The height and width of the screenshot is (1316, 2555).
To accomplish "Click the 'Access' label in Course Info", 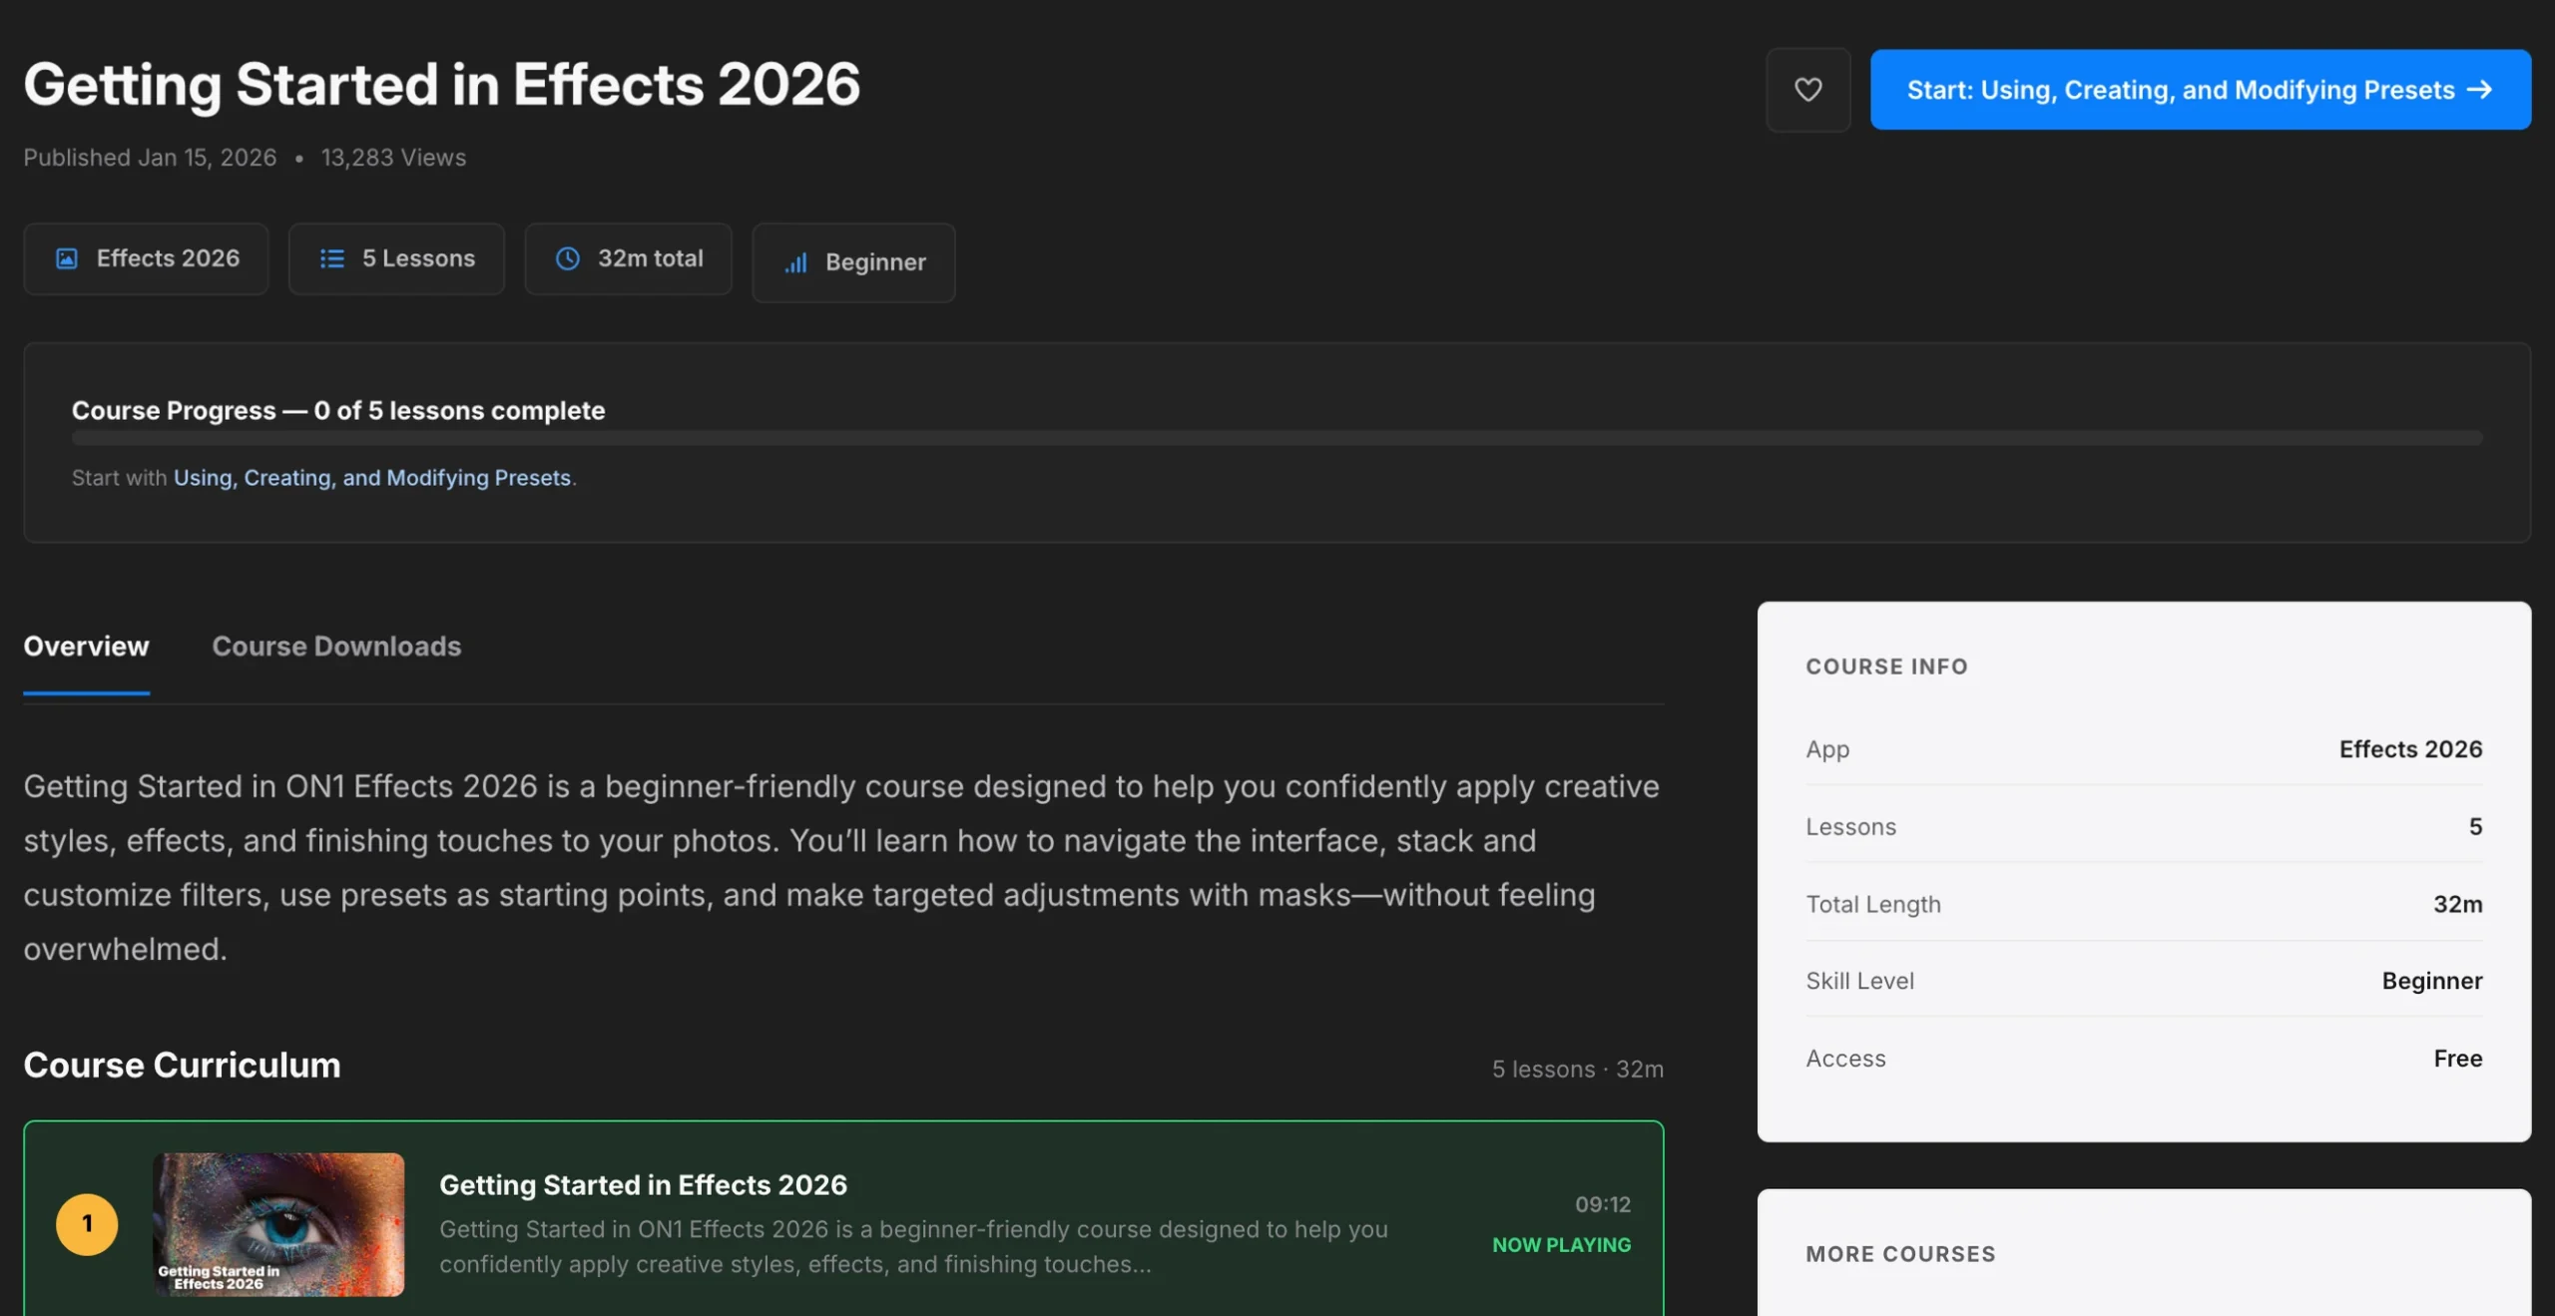I will point(1845,1059).
